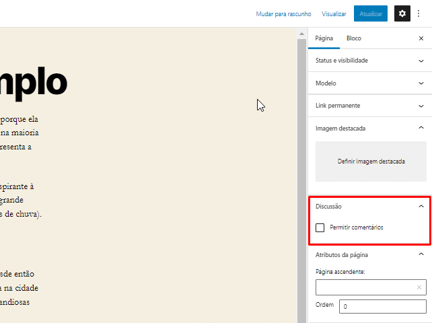Collapse the Imagem destacada section chevron
The image size is (432, 323).
click(421, 128)
